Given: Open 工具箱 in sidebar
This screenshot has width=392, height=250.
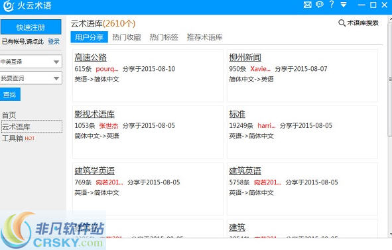Looking at the screenshot, I should pos(12,138).
